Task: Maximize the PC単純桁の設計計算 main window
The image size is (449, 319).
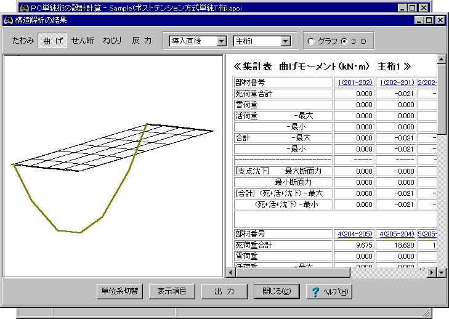Action: [x=412, y=8]
